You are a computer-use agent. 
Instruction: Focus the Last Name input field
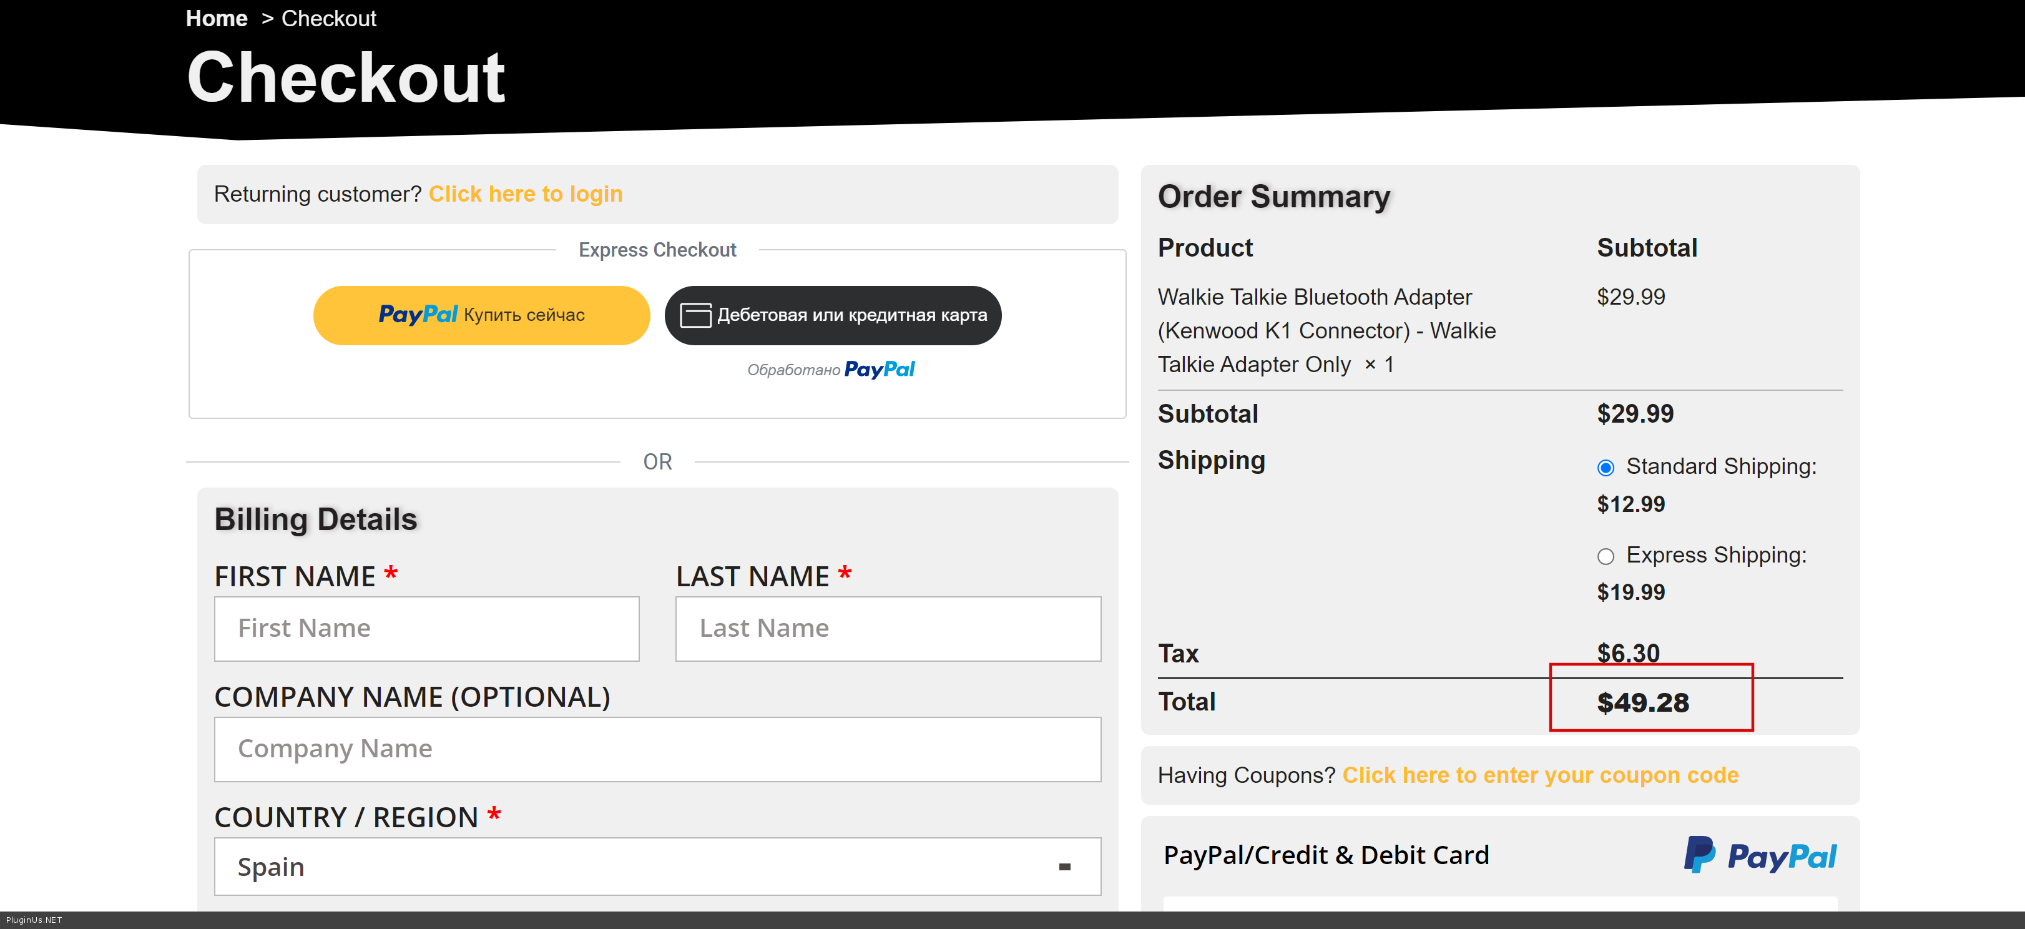888,628
